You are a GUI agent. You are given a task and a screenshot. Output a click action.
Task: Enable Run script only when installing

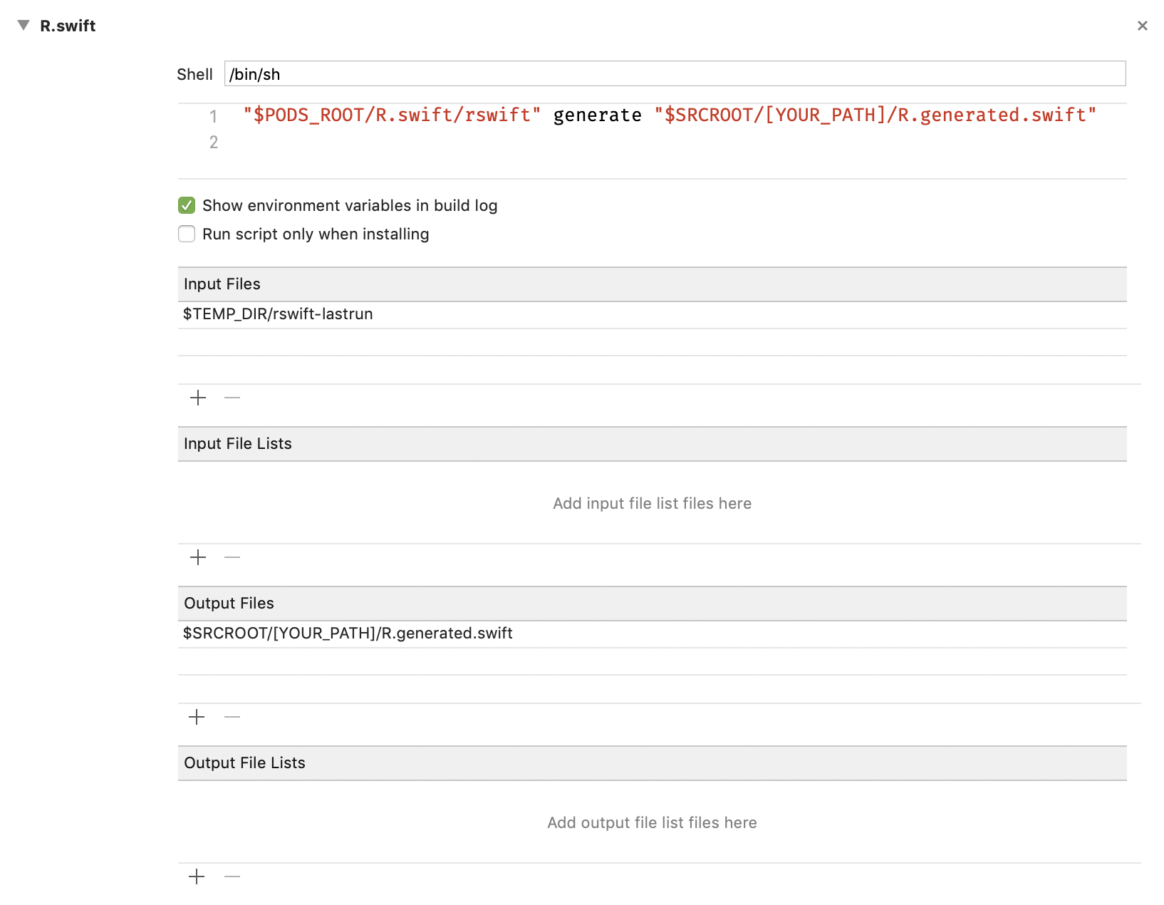point(187,234)
